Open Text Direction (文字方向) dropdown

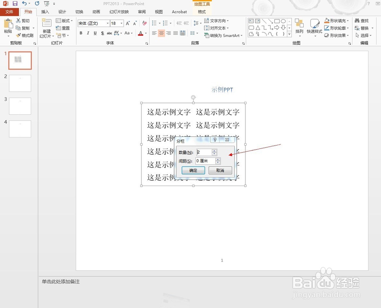pyautogui.click(x=216, y=21)
